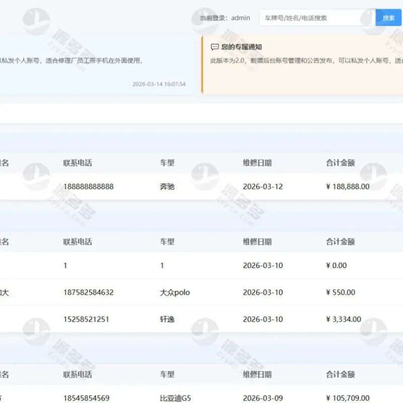Viewport: 403px width, 403px height.
Task: Click the date 2026-03-09
Action: (262, 398)
